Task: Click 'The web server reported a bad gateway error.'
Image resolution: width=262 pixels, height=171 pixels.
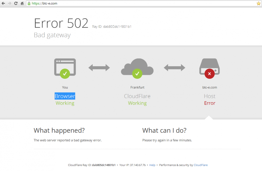Action: [x=68, y=140]
